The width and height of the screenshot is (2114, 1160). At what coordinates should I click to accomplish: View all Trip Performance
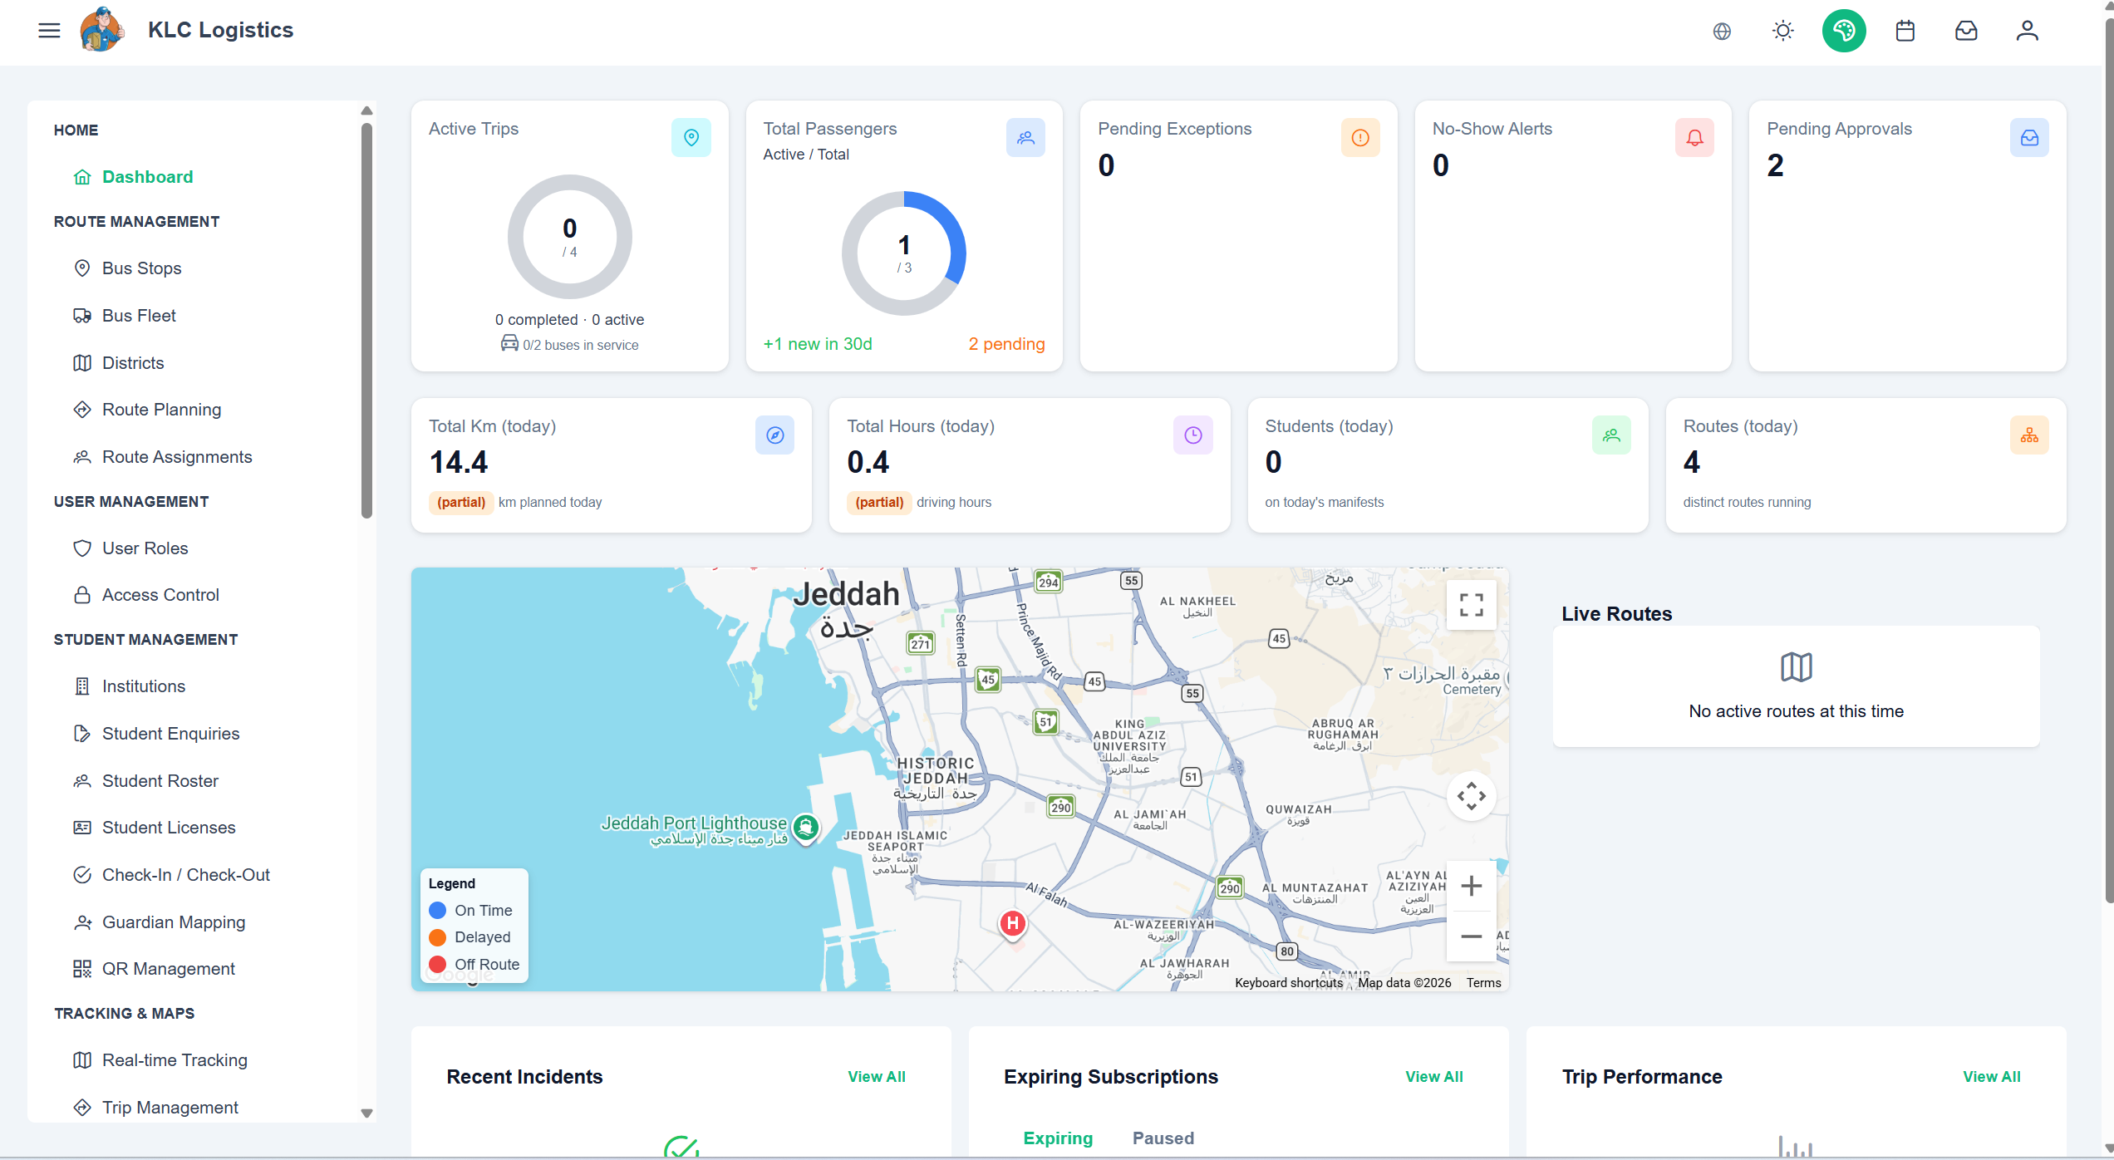1991,1077
